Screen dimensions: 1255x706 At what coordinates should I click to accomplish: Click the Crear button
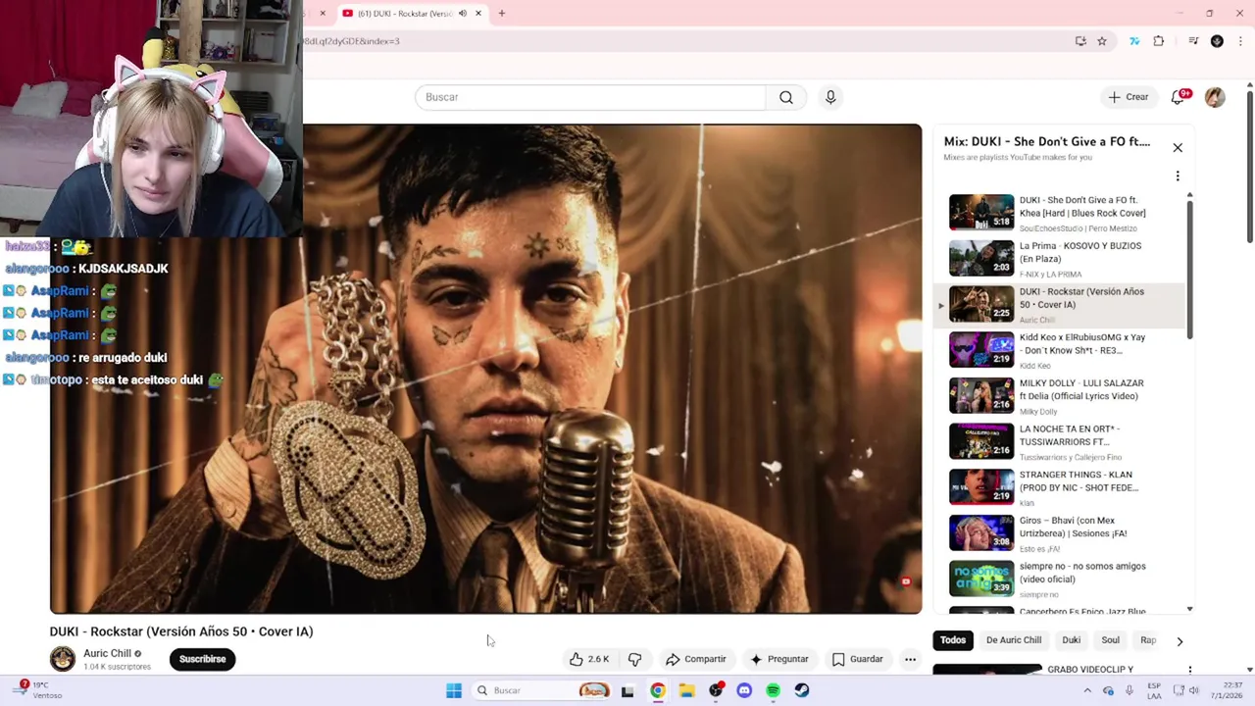point(1129,97)
